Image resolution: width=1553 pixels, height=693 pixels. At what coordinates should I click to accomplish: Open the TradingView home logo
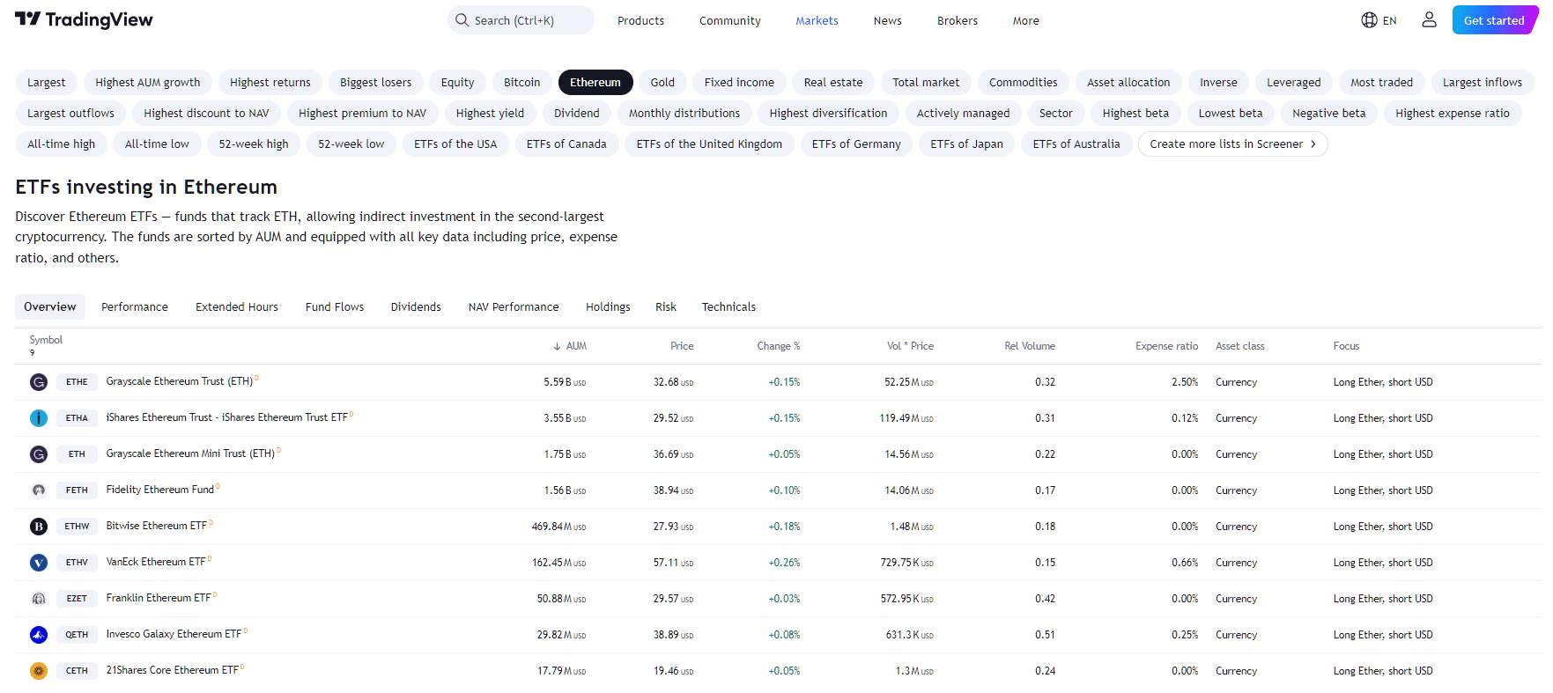coord(84,19)
